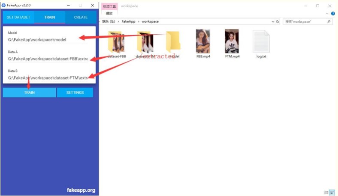The width and height of the screenshot is (338, 196).
Task: Click the Data B path field
Action: (48, 77)
